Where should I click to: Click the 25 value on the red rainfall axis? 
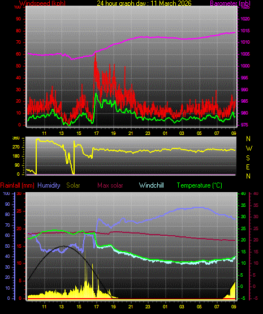coord(19,211)
